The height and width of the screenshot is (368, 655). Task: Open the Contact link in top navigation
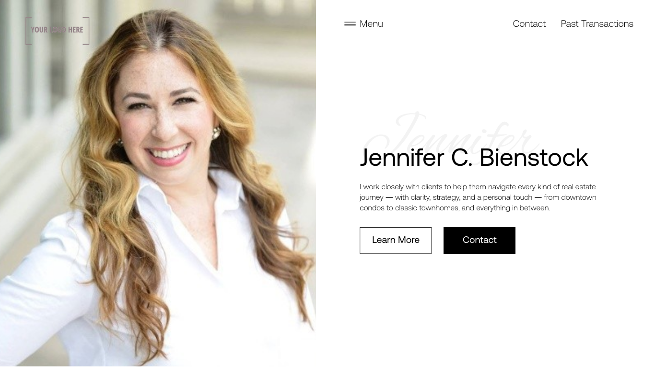tap(529, 23)
